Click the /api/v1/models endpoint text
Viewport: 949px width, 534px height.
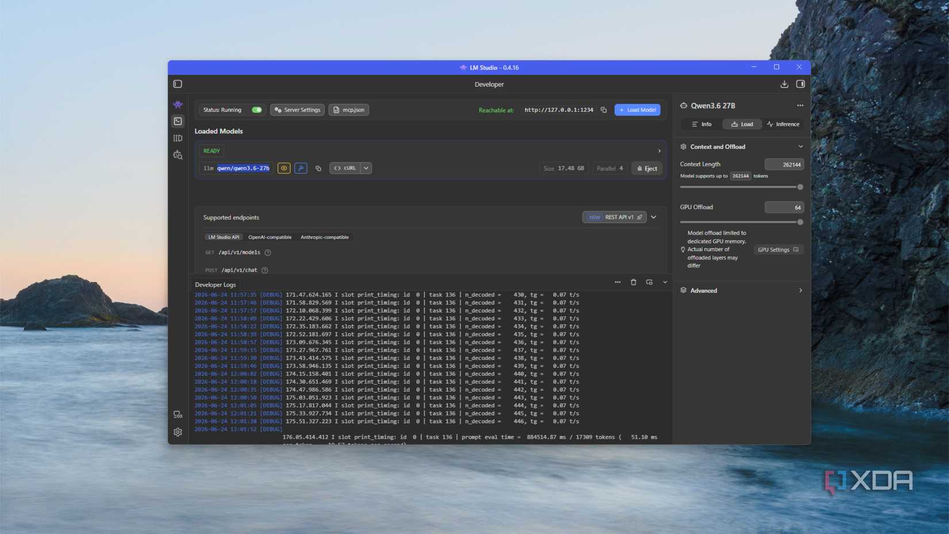(239, 253)
